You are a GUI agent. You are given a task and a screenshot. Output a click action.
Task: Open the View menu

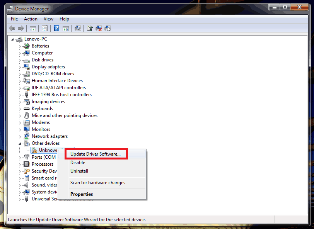coord(48,19)
